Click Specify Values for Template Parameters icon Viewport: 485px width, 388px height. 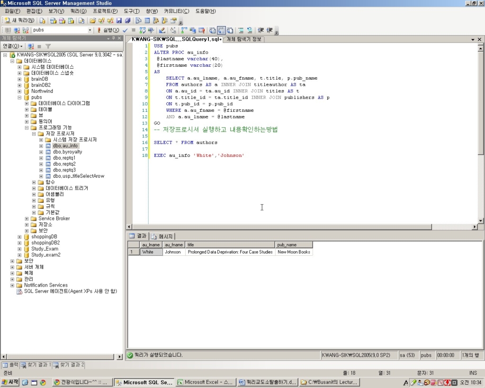(173, 30)
